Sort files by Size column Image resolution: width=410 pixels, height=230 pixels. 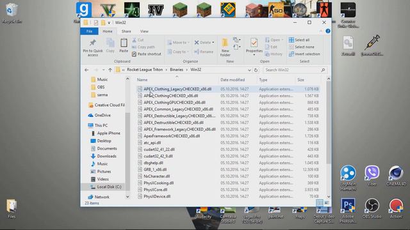point(300,80)
